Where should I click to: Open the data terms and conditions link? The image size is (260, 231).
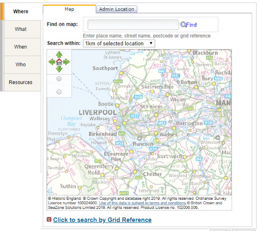point(143,203)
